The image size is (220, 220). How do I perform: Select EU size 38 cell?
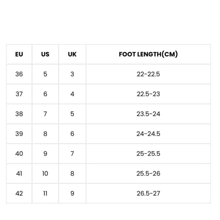(x=19, y=114)
